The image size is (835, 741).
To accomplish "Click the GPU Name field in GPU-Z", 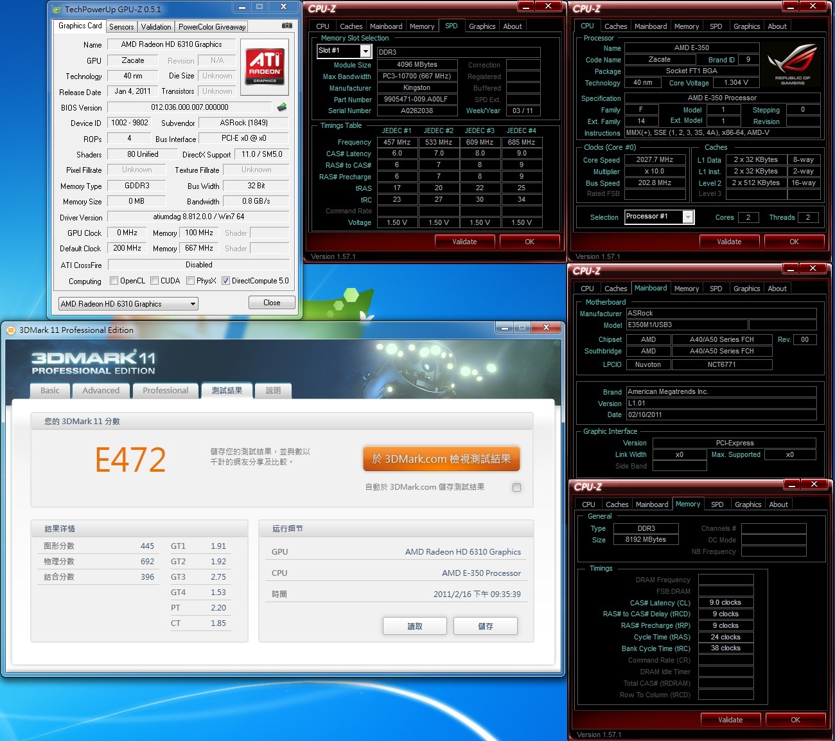I will (x=171, y=44).
